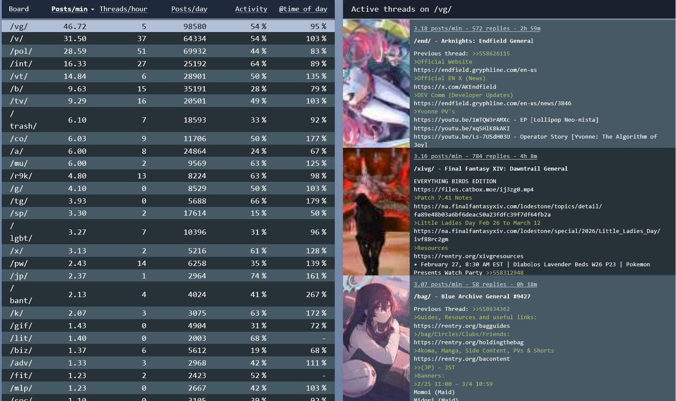Select the /mu/ board row

pos(168,163)
